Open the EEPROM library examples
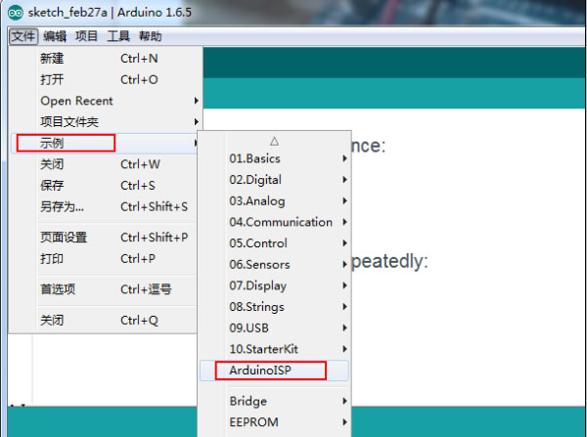This screenshot has height=437, width=587. click(x=274, y=422)
